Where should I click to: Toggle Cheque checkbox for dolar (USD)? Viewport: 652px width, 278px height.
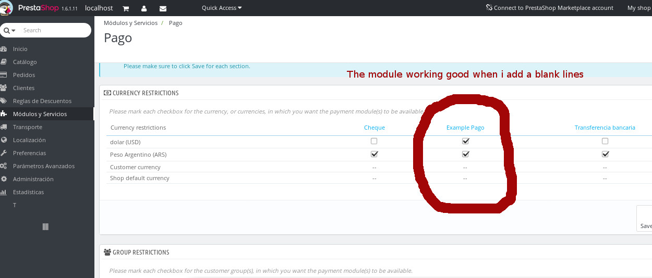point(374,141)
